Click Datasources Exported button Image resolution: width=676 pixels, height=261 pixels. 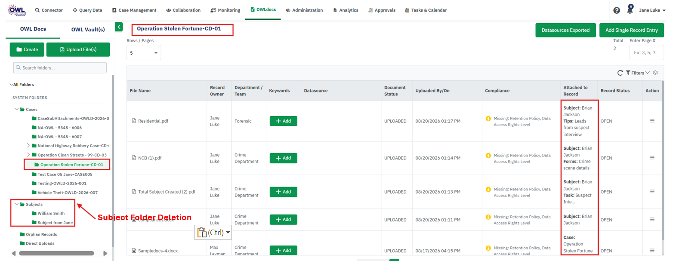pos(565,30)
